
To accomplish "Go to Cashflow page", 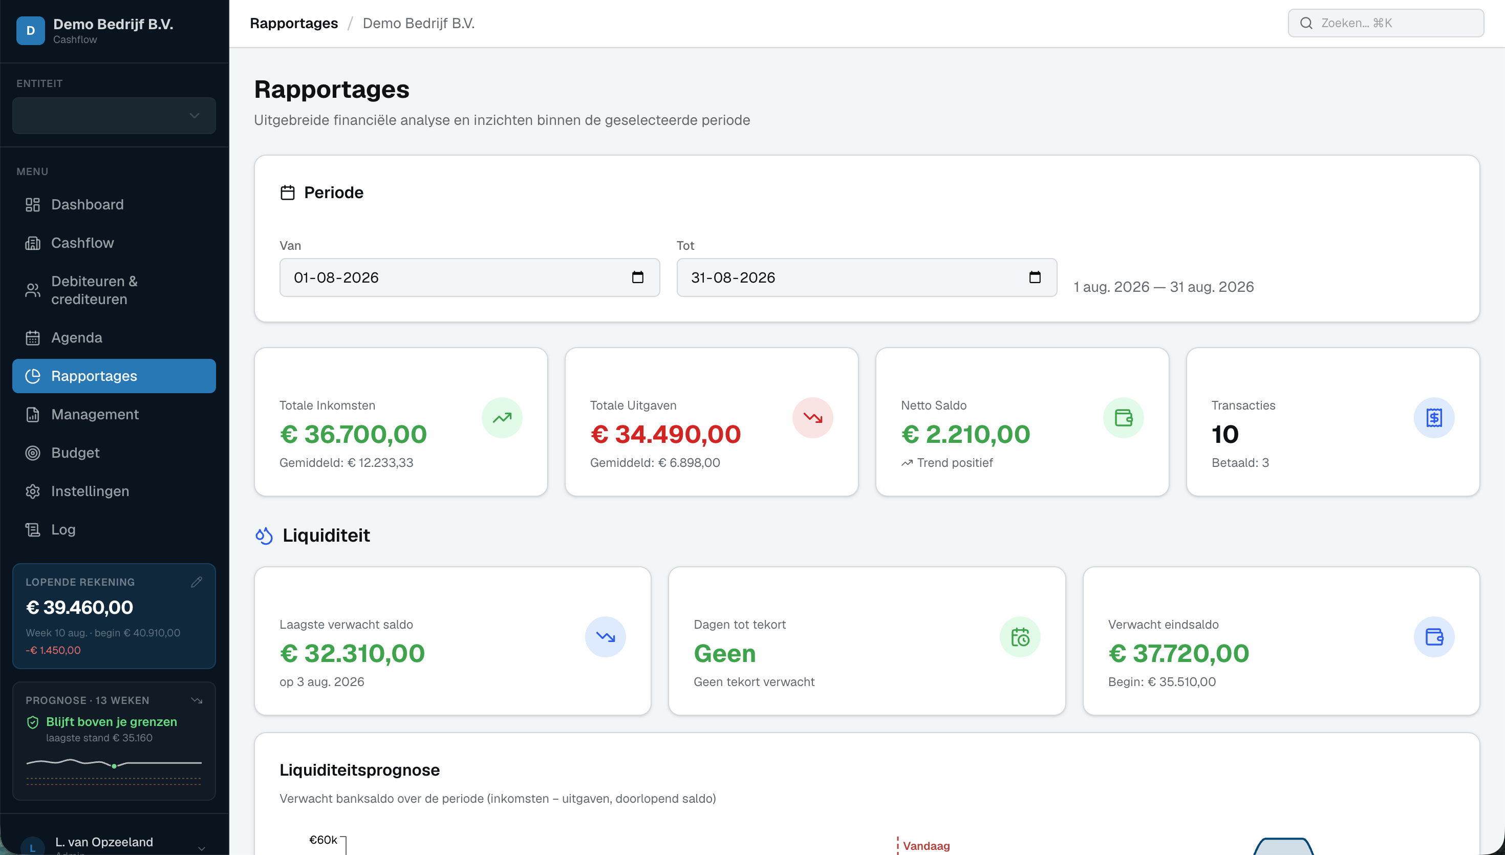I will pyautogui.click(x=114, y=243).
